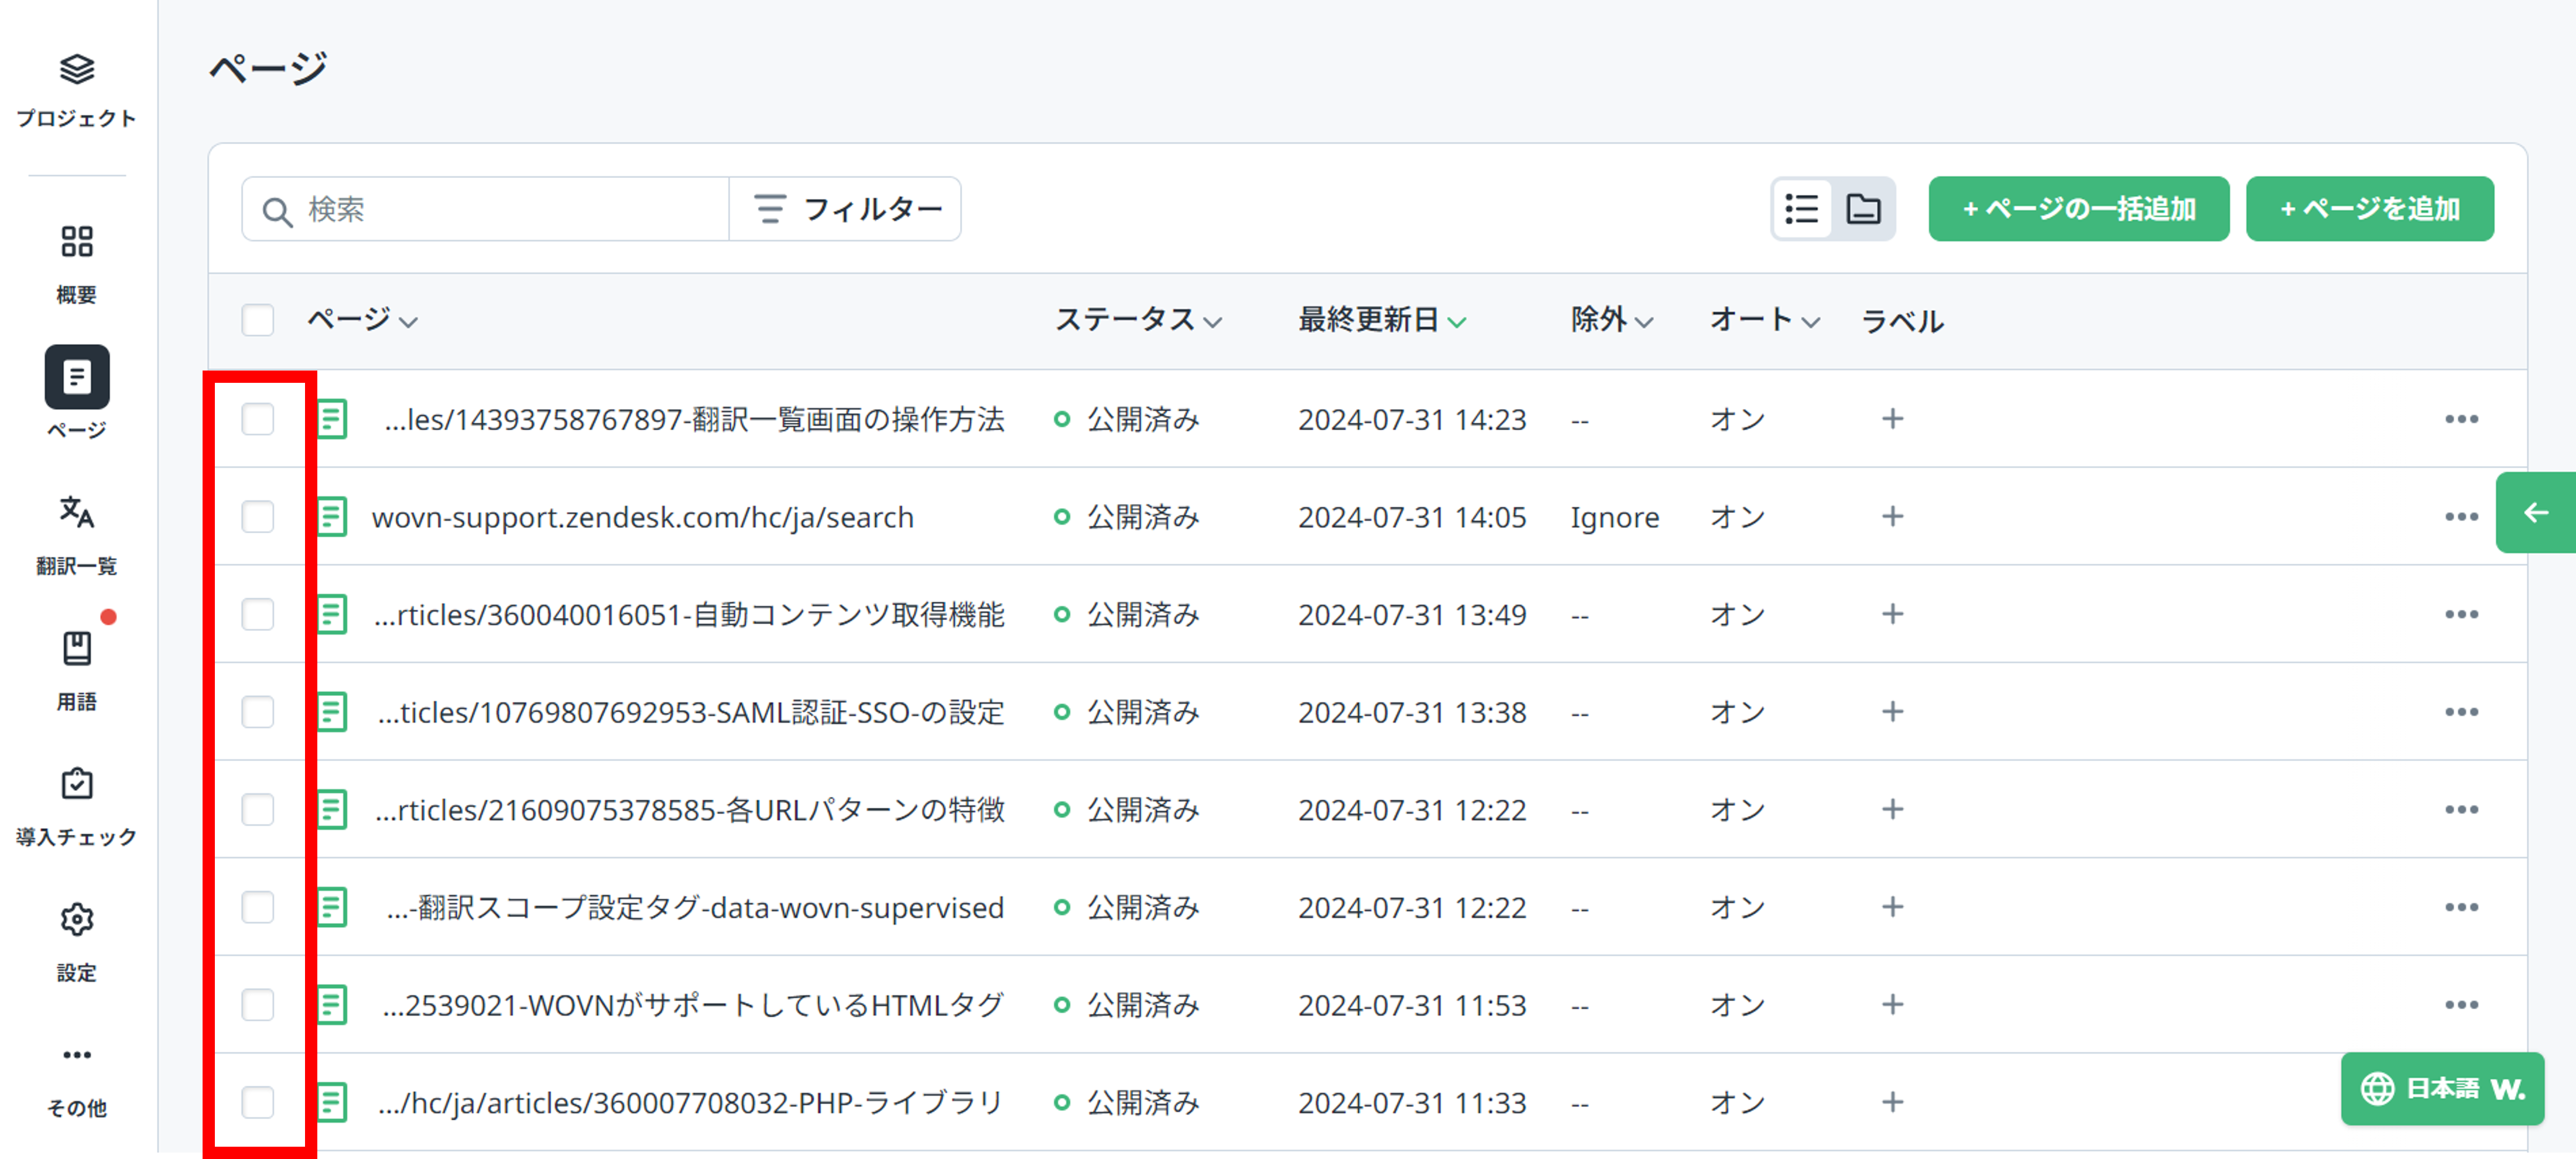Check the 翻訳一覧画面の操作方法 row checkbox
2576x1159 pixels.
click(x=258, y=419)
